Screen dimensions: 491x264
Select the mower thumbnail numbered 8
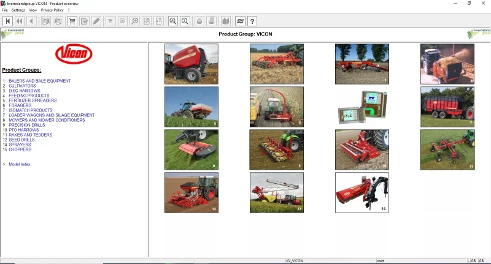pyautogui.click(x=191, y=150)
